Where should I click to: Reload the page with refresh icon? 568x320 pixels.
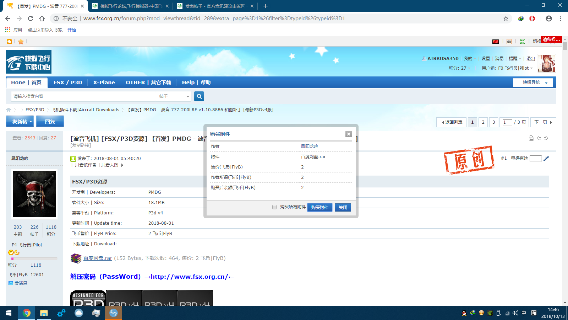(31, 18)
